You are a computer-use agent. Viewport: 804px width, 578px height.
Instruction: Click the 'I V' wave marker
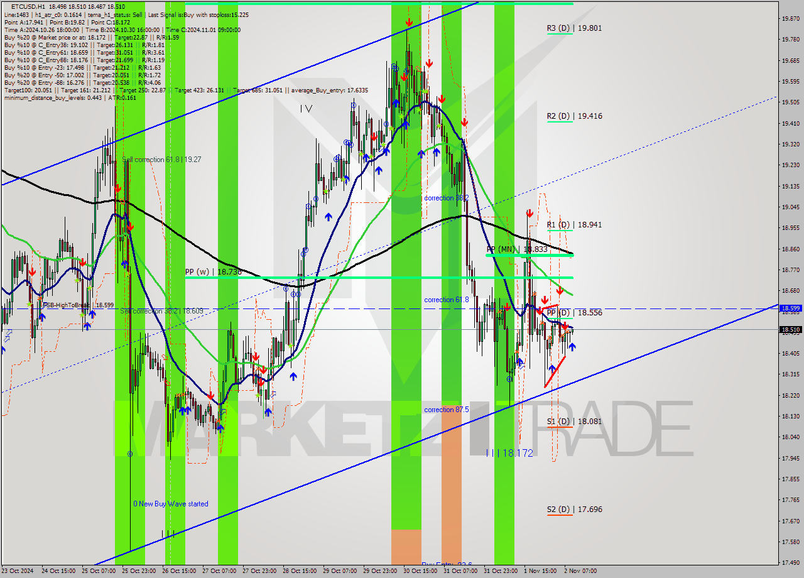coord(306,109)
